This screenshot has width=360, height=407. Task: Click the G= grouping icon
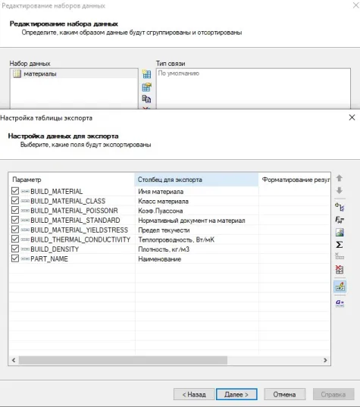(x=340, y=303)
